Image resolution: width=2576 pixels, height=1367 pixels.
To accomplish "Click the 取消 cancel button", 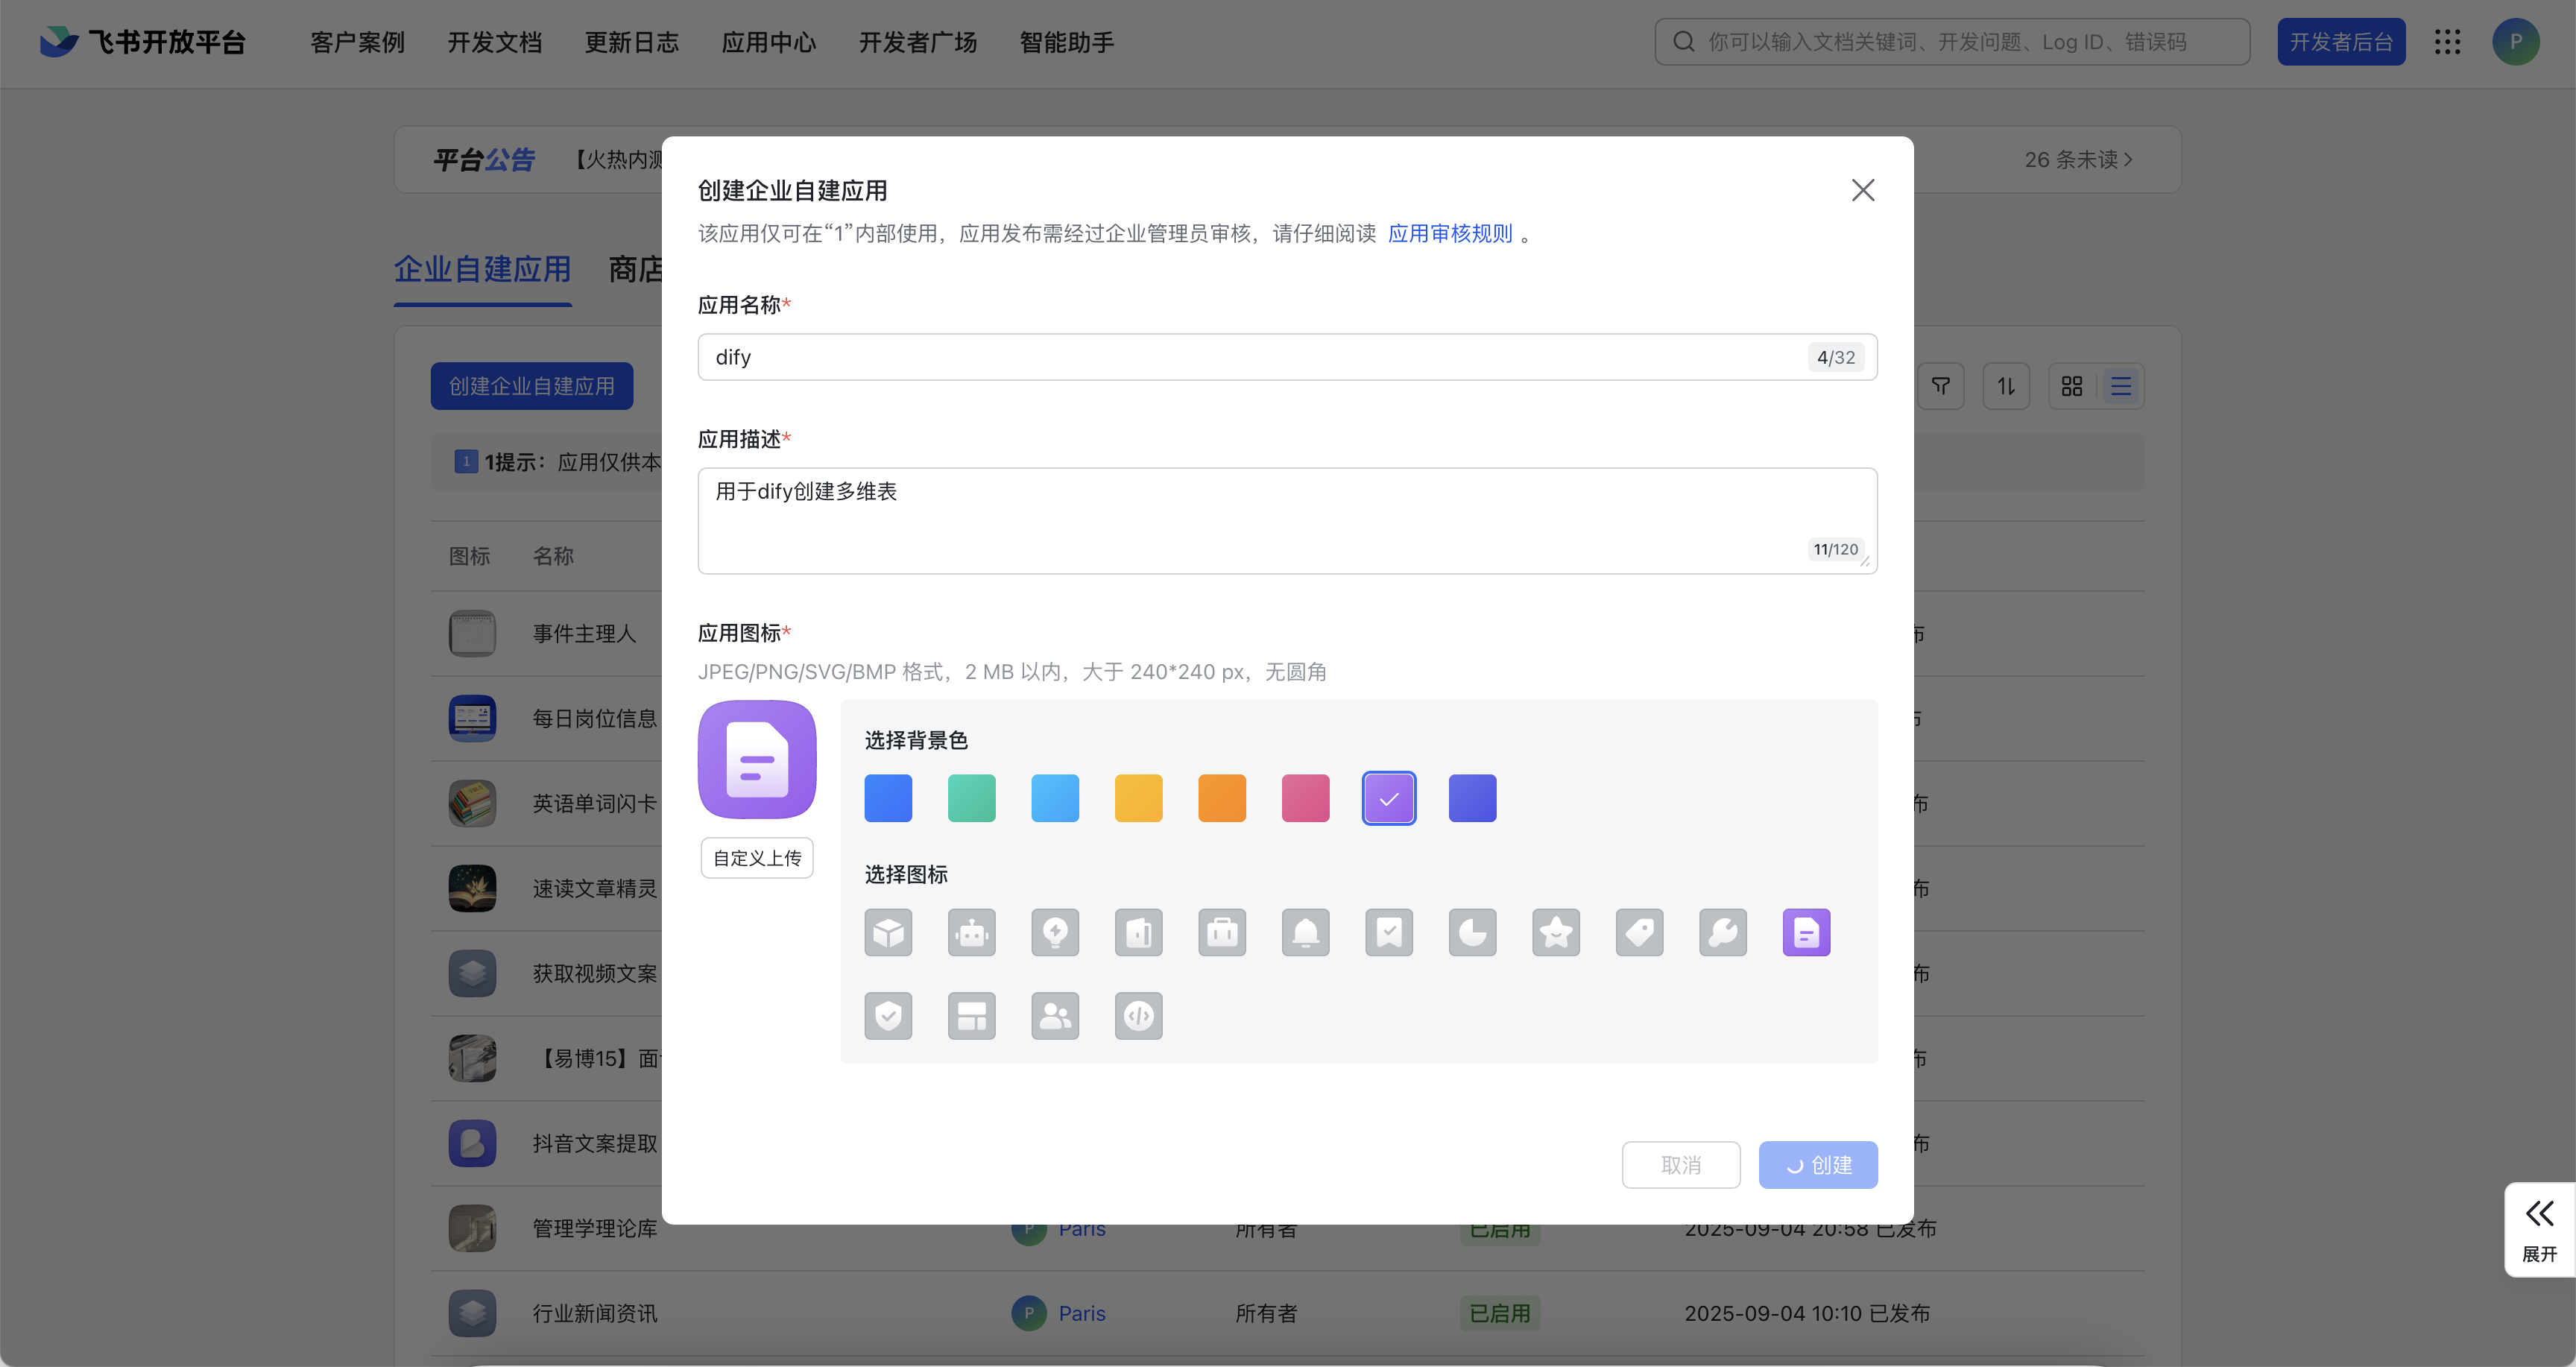I will coord(1680,1165).
